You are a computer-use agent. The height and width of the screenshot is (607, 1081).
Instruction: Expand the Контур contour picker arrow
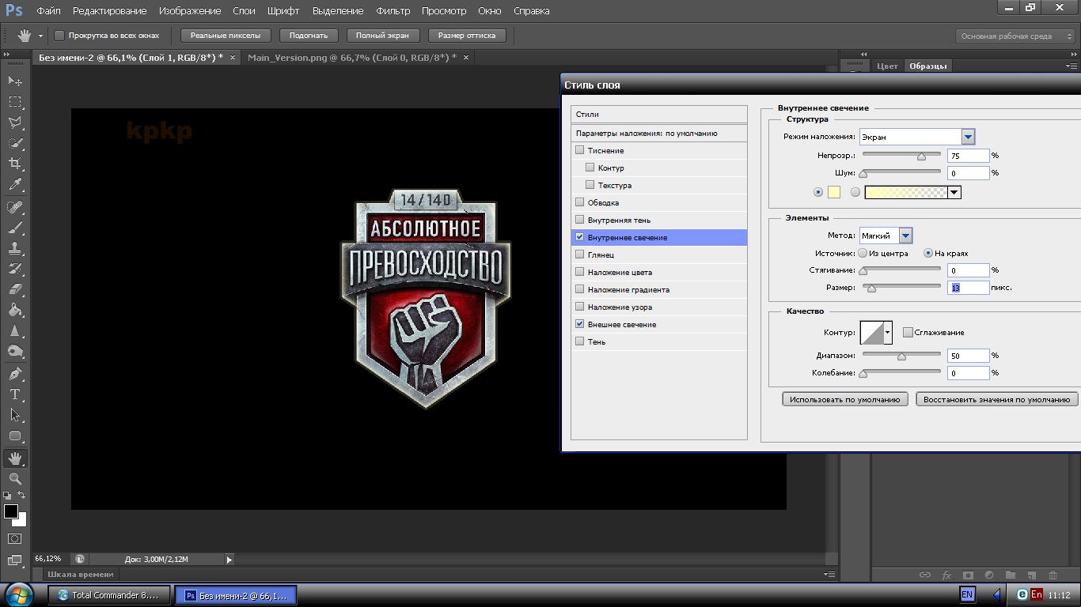coord(888,333)
